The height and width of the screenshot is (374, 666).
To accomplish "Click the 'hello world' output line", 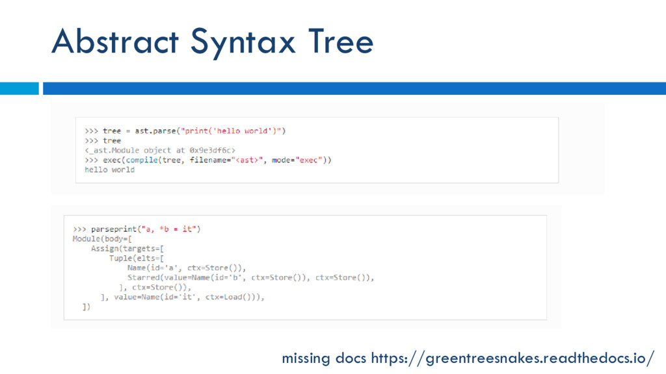I will (x=109, y=170).
